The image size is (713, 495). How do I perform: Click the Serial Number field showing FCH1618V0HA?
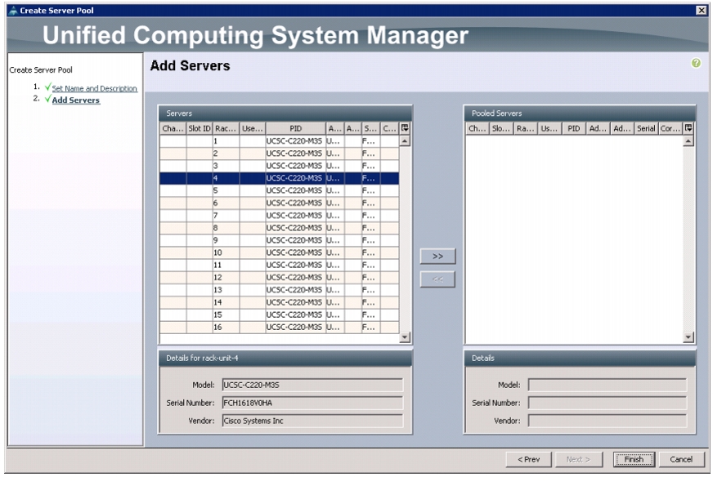[x=312, y=403]
